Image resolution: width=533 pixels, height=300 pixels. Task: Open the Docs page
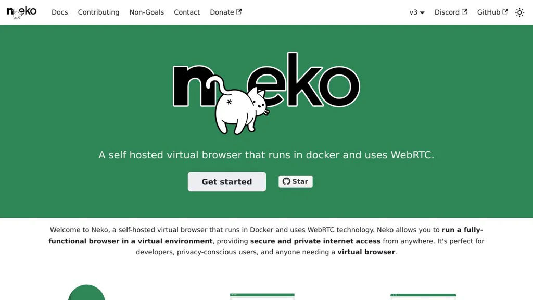coord(60,12)
